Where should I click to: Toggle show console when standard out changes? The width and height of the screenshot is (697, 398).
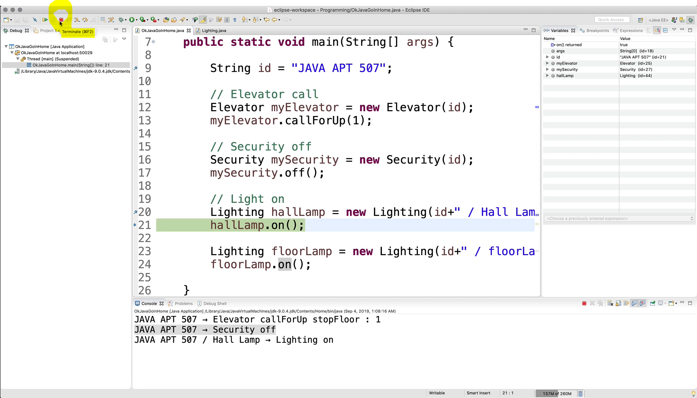click(x=634, y=303)
